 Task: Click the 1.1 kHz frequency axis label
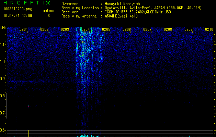point(3,45)
